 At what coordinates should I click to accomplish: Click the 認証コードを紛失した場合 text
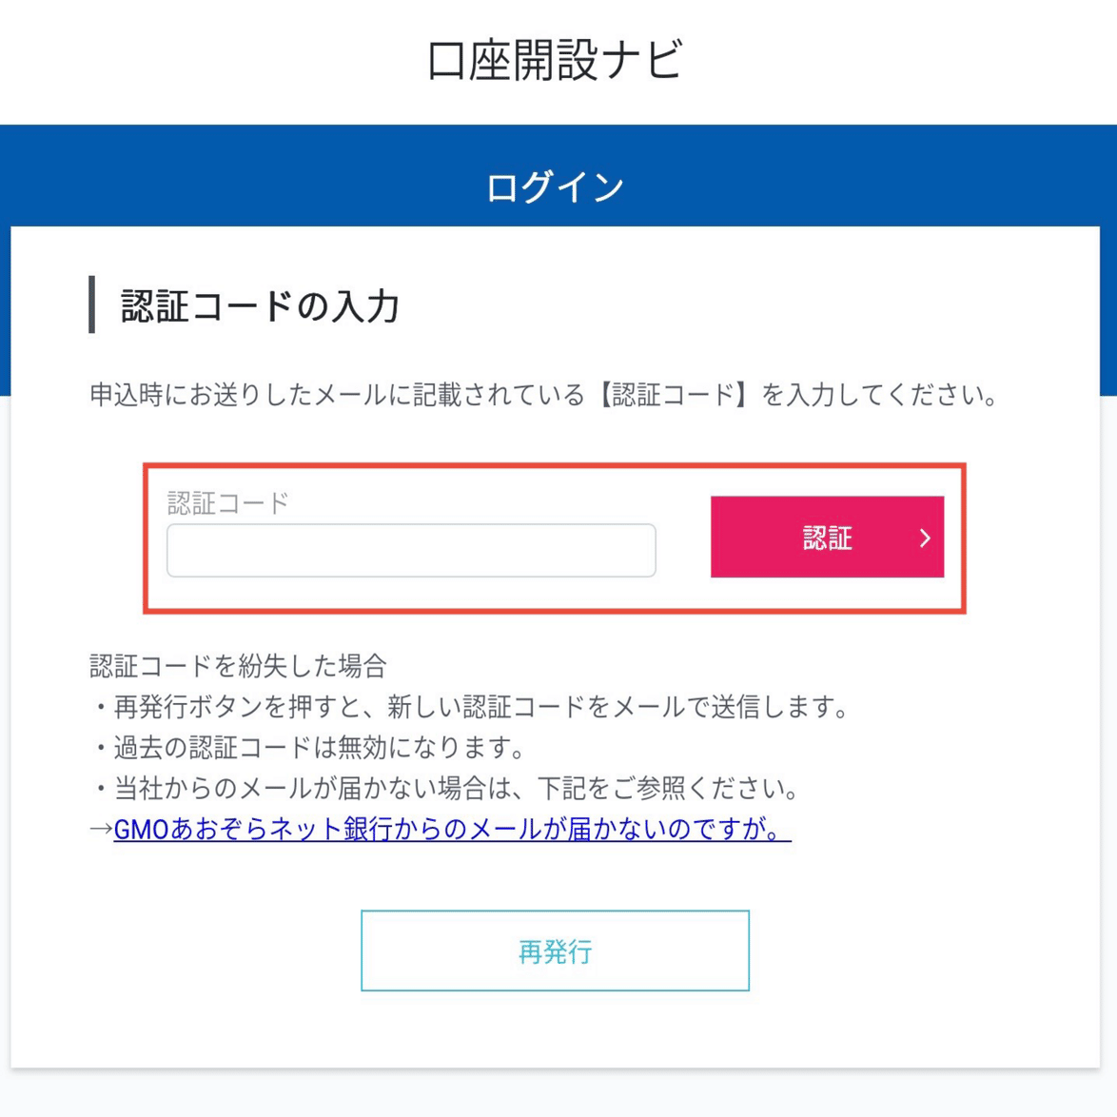pyautogui.click(x=238, y=666)
